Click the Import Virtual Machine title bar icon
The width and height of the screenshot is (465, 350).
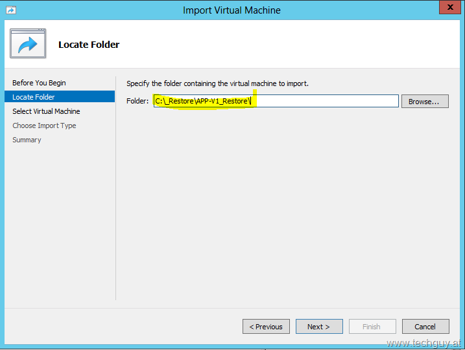click(11, 10)
